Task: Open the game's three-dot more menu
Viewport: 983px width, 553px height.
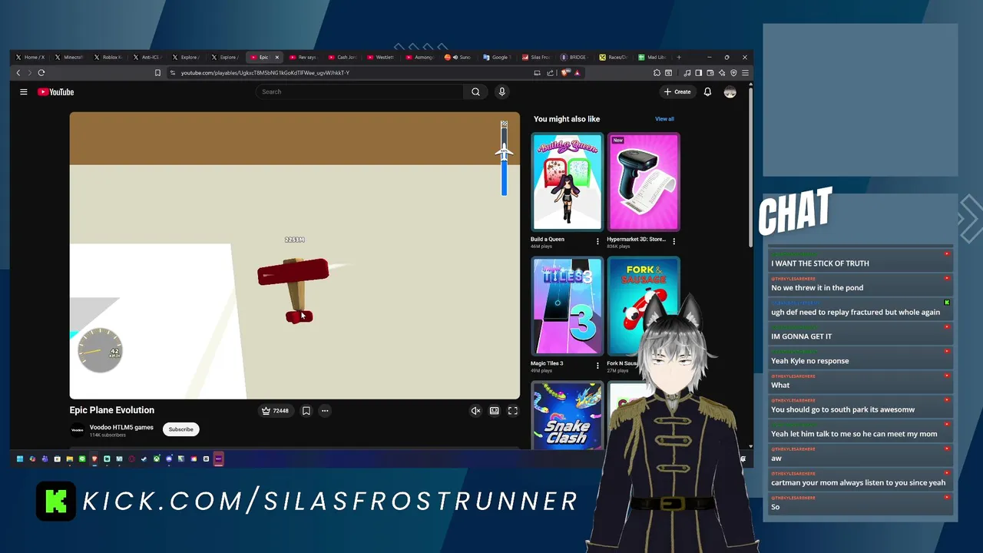Action: 325,411
